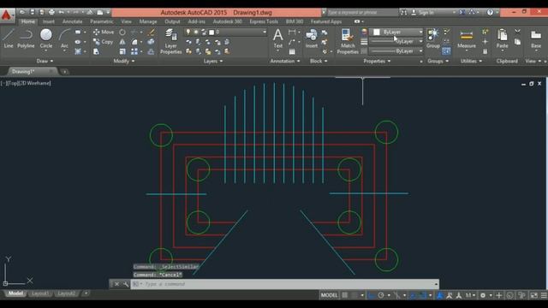Click the linear Dimension icon
548x308 pixels.
[x=292, y=33]
